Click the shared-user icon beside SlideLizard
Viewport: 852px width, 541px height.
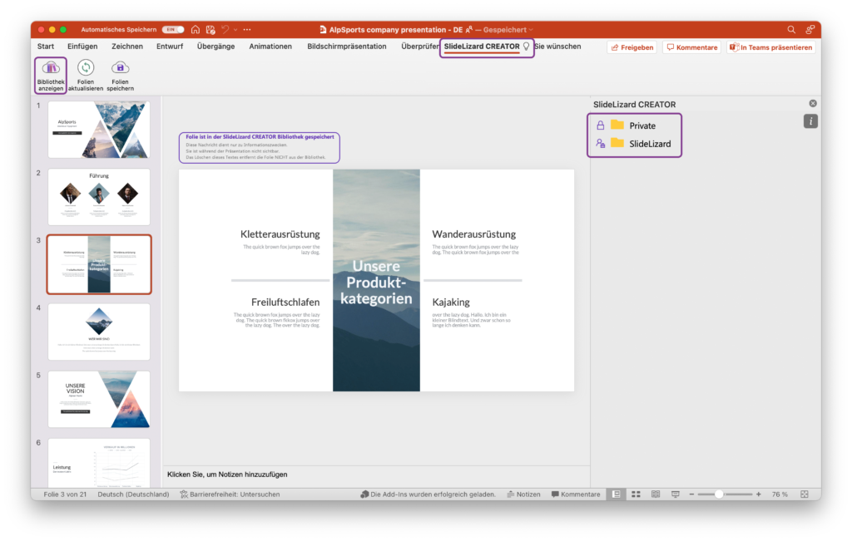point(601,144)
